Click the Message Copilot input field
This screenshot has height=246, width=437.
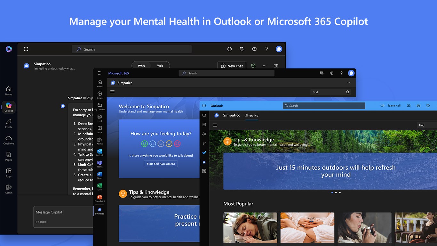pyautogui.click(x=63, y=217)
